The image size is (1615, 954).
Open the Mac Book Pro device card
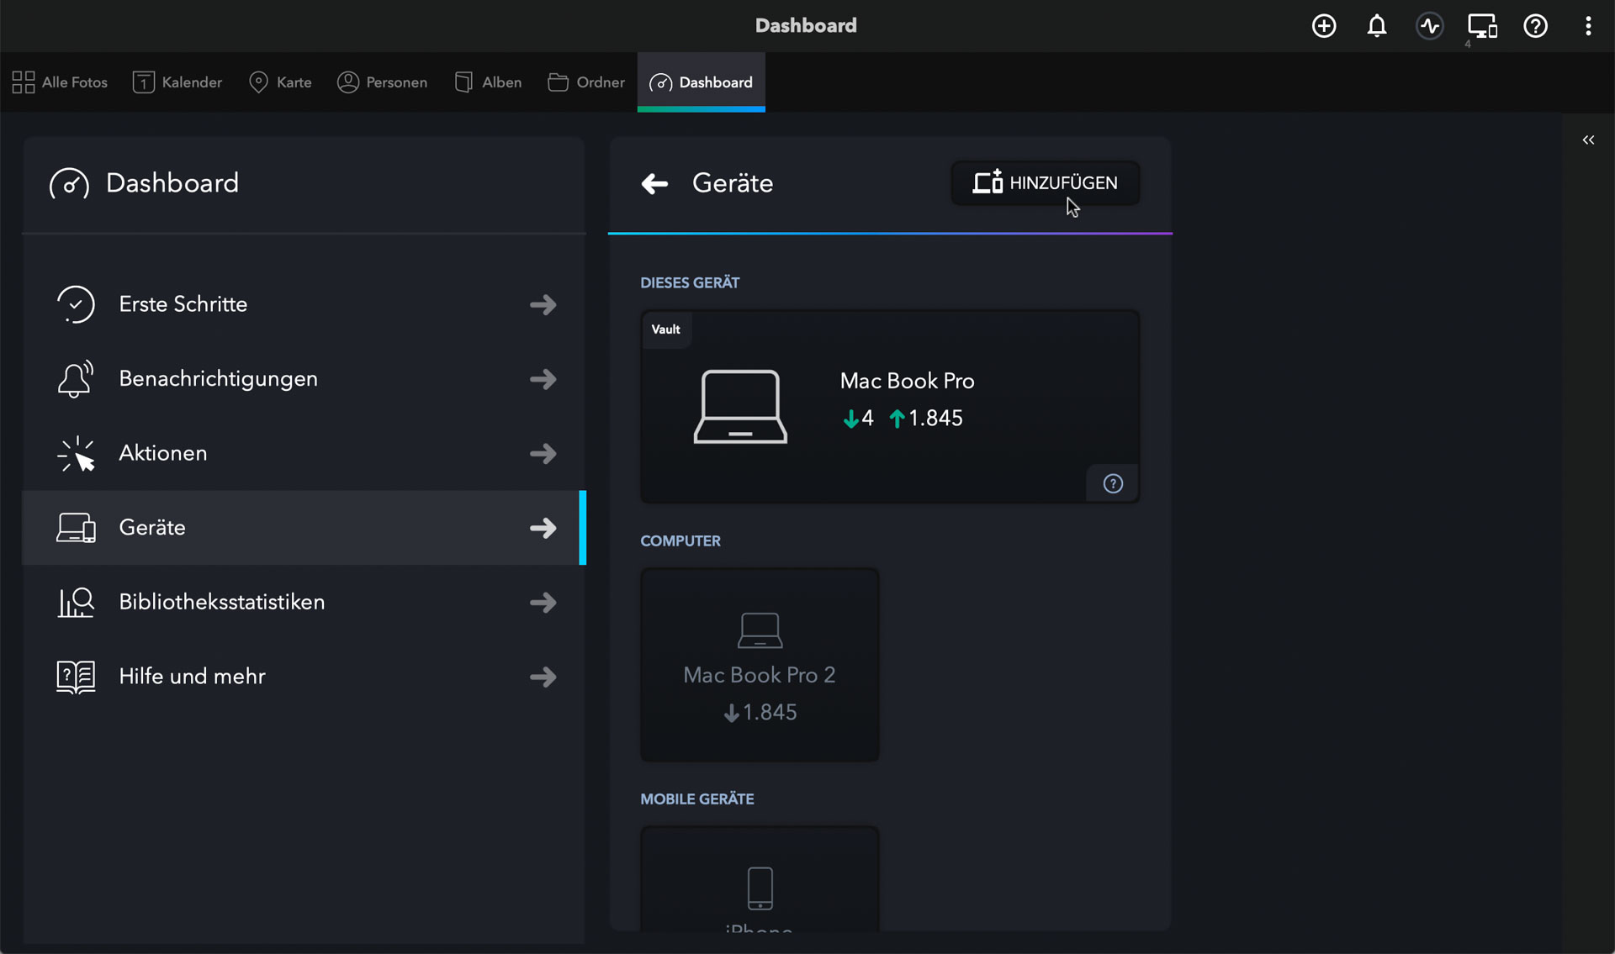click(890, 407)
